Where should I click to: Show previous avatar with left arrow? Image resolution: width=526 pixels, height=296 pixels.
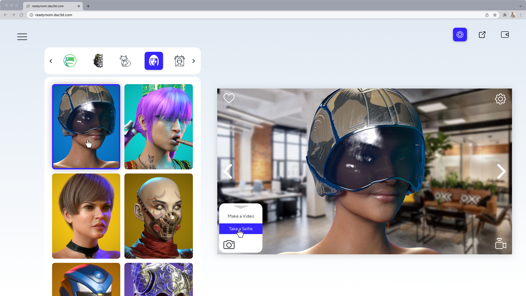[228, 172]
